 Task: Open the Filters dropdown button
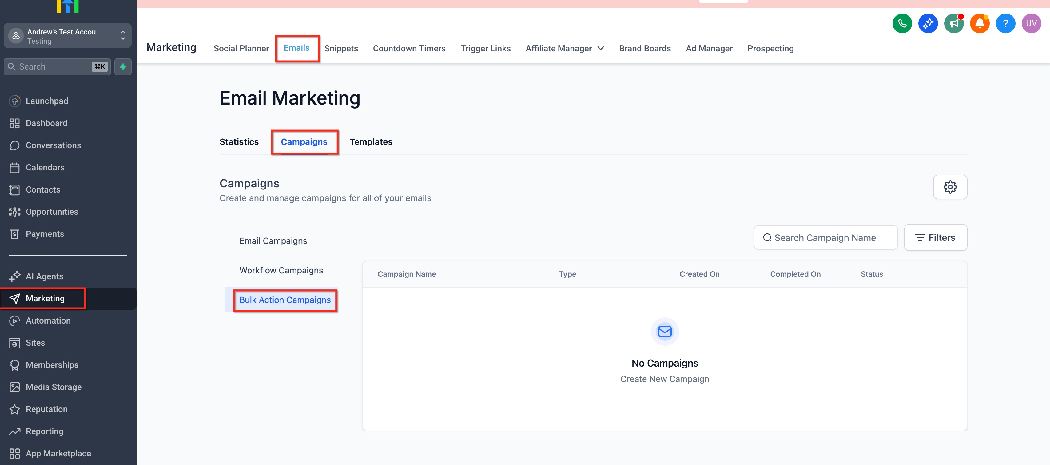(936, 238)
